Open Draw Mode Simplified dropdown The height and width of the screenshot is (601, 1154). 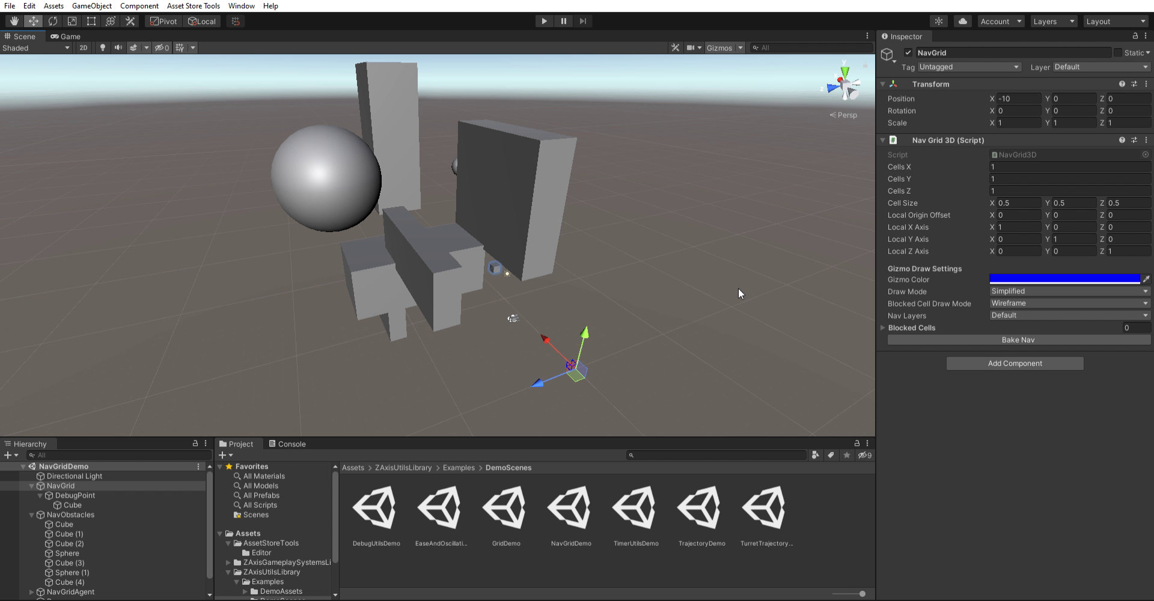click(x=1070, y=291)
